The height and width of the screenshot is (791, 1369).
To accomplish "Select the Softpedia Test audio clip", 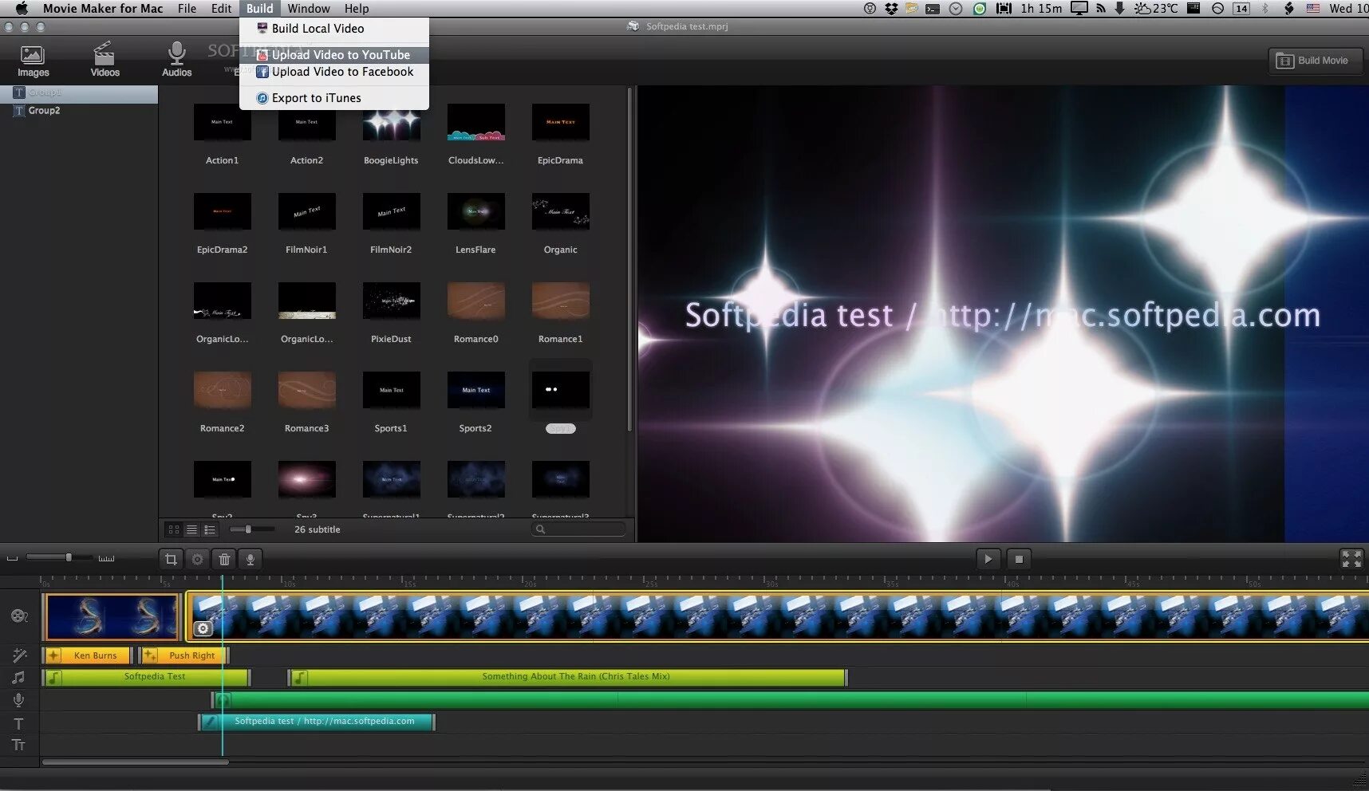I will [x=147, y=677].
